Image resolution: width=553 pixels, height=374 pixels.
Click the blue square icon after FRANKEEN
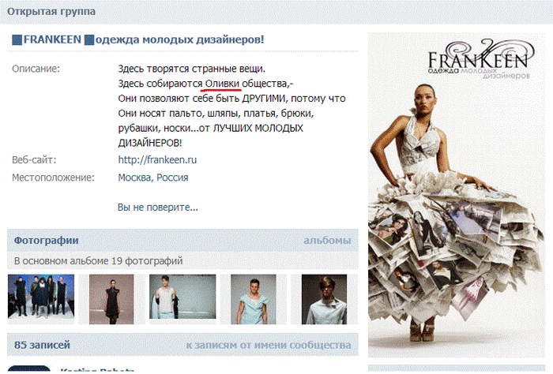pyautogui.click(x=89, y=39)
